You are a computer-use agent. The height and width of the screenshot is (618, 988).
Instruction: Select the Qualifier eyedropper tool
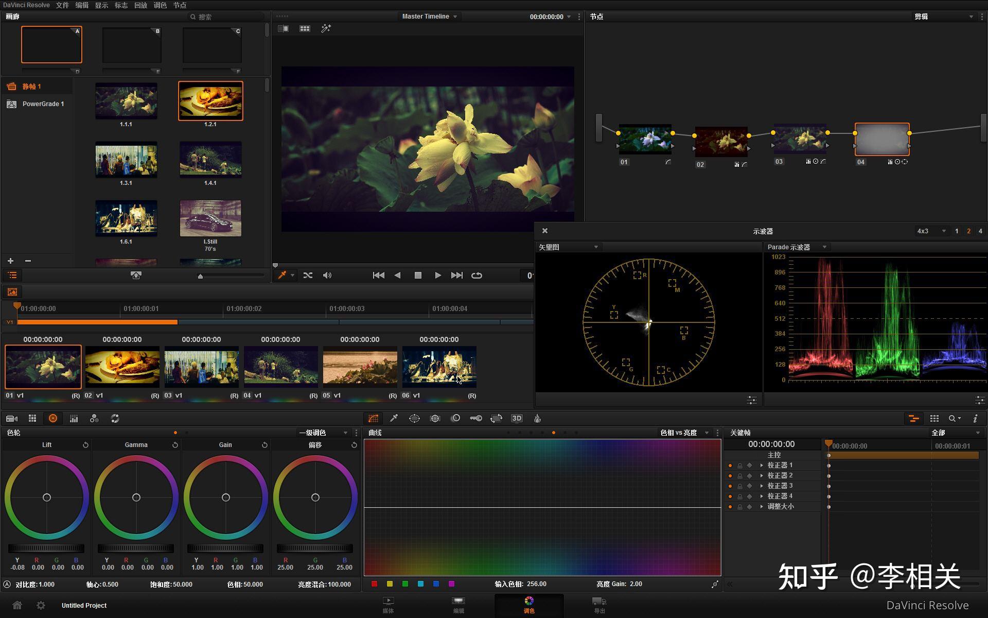pyautogui.click(x=394, y=418)
